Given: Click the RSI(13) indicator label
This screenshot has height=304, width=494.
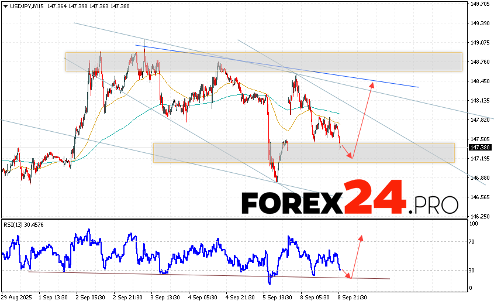Looking at the screenshot, I should point(23,225).
